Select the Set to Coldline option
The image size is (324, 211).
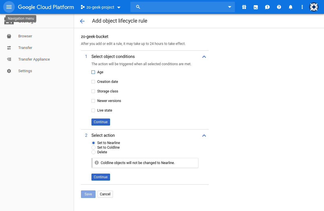pyautogui.click(x=93, y=148)
